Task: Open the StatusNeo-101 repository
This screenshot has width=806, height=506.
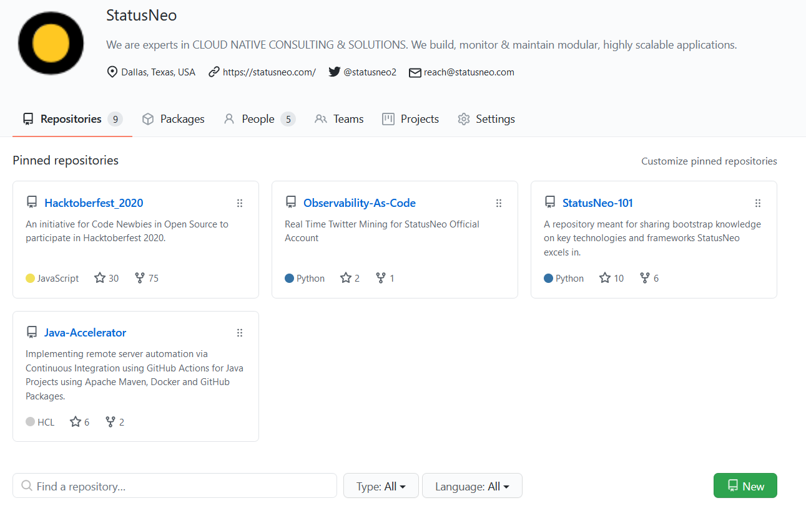Action: click(597, 203)
